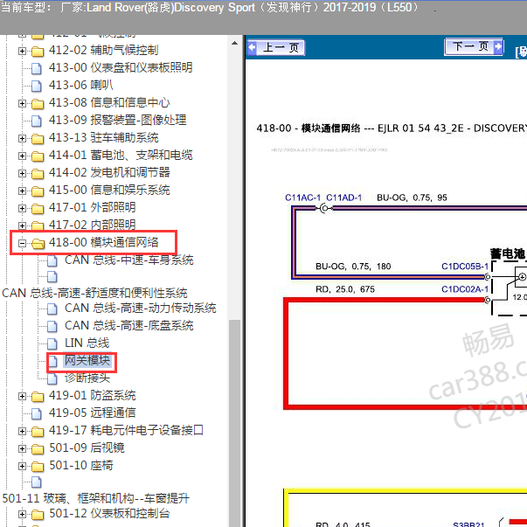This screenshot has height=527, width=527.
Task: Open the 413-06 喇叭 entry
Action: 81,85
